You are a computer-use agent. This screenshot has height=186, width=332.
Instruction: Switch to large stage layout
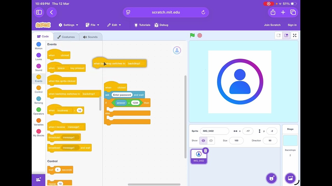286,35
